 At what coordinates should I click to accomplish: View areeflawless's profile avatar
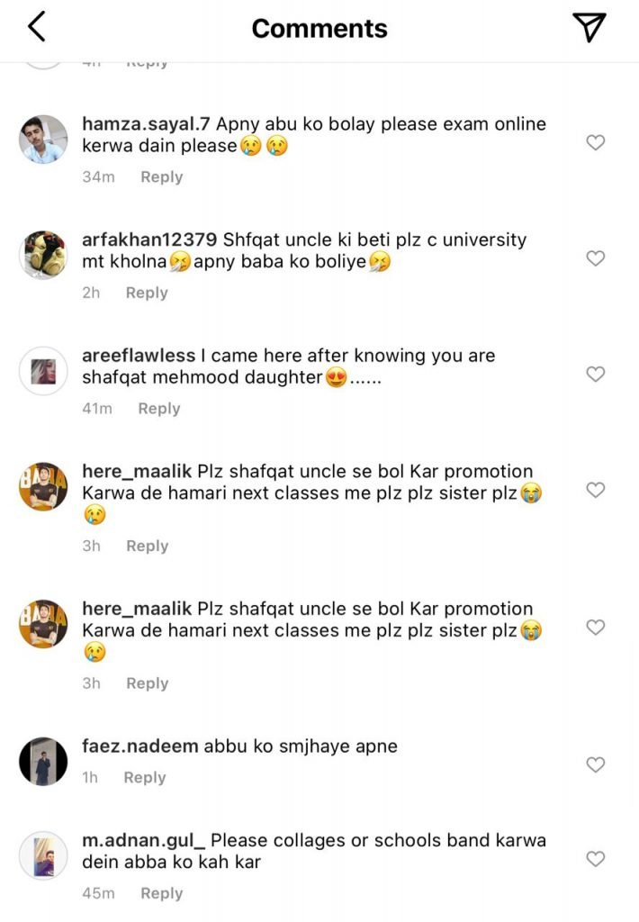[x=43, y=370]
